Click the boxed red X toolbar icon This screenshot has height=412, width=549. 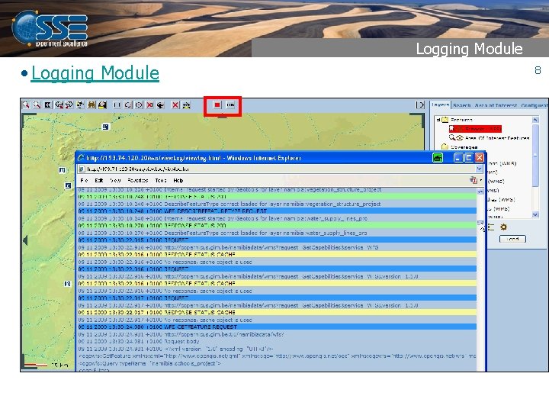pos(150,105)
